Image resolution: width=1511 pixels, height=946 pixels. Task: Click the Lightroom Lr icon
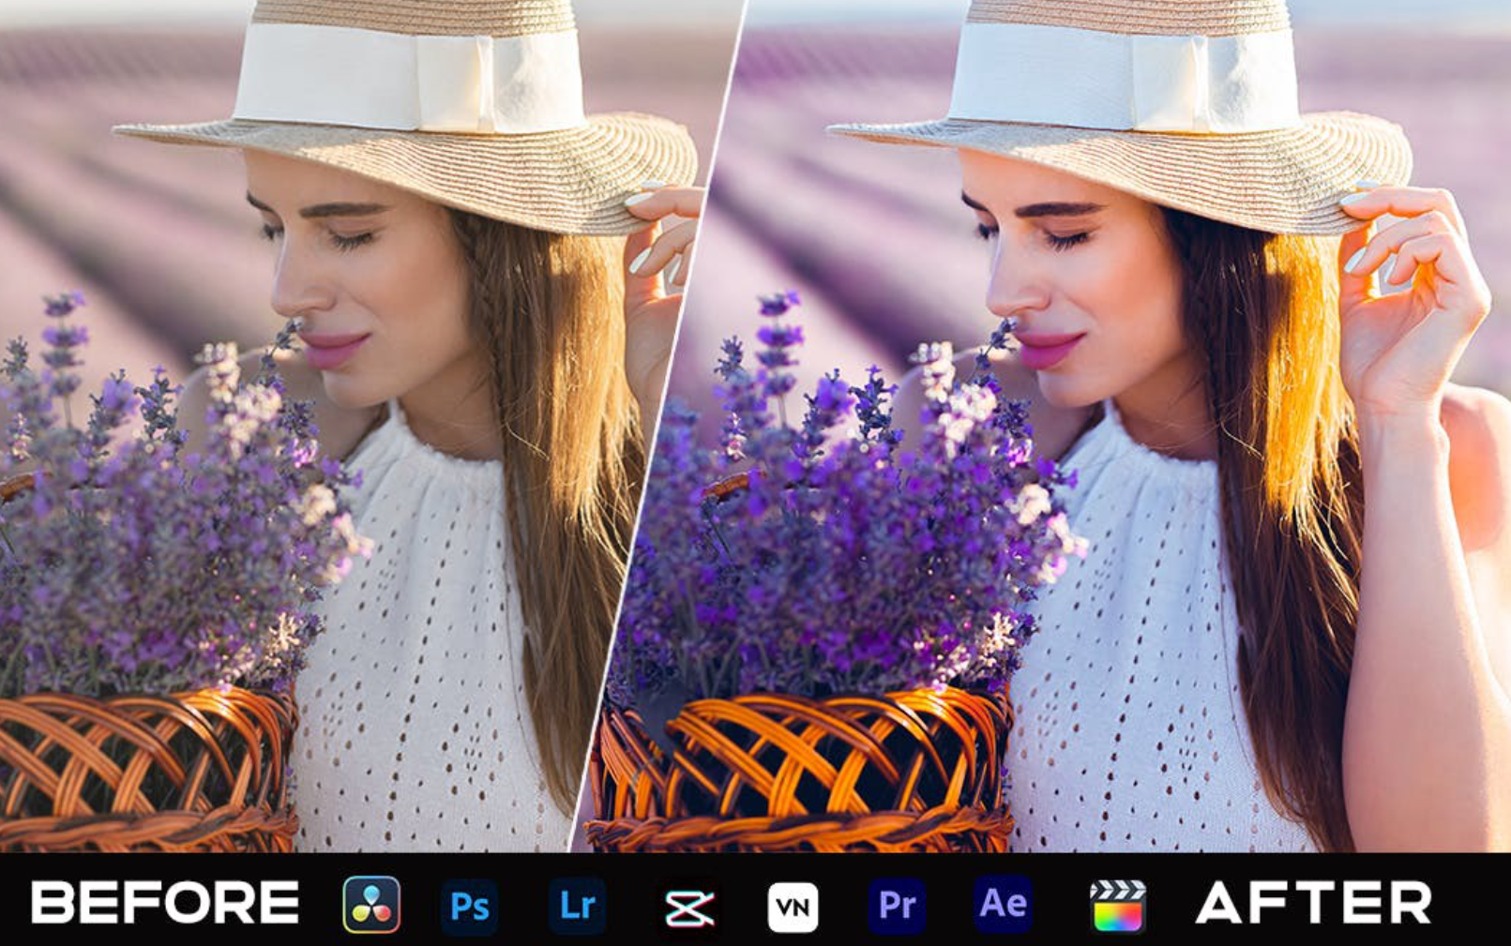point(577,906)
